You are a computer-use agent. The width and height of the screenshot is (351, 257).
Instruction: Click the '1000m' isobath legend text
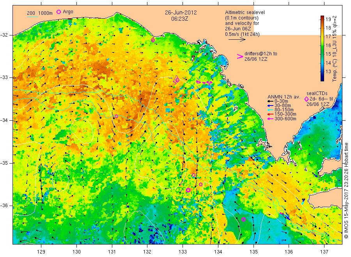(x=46, y=13)
